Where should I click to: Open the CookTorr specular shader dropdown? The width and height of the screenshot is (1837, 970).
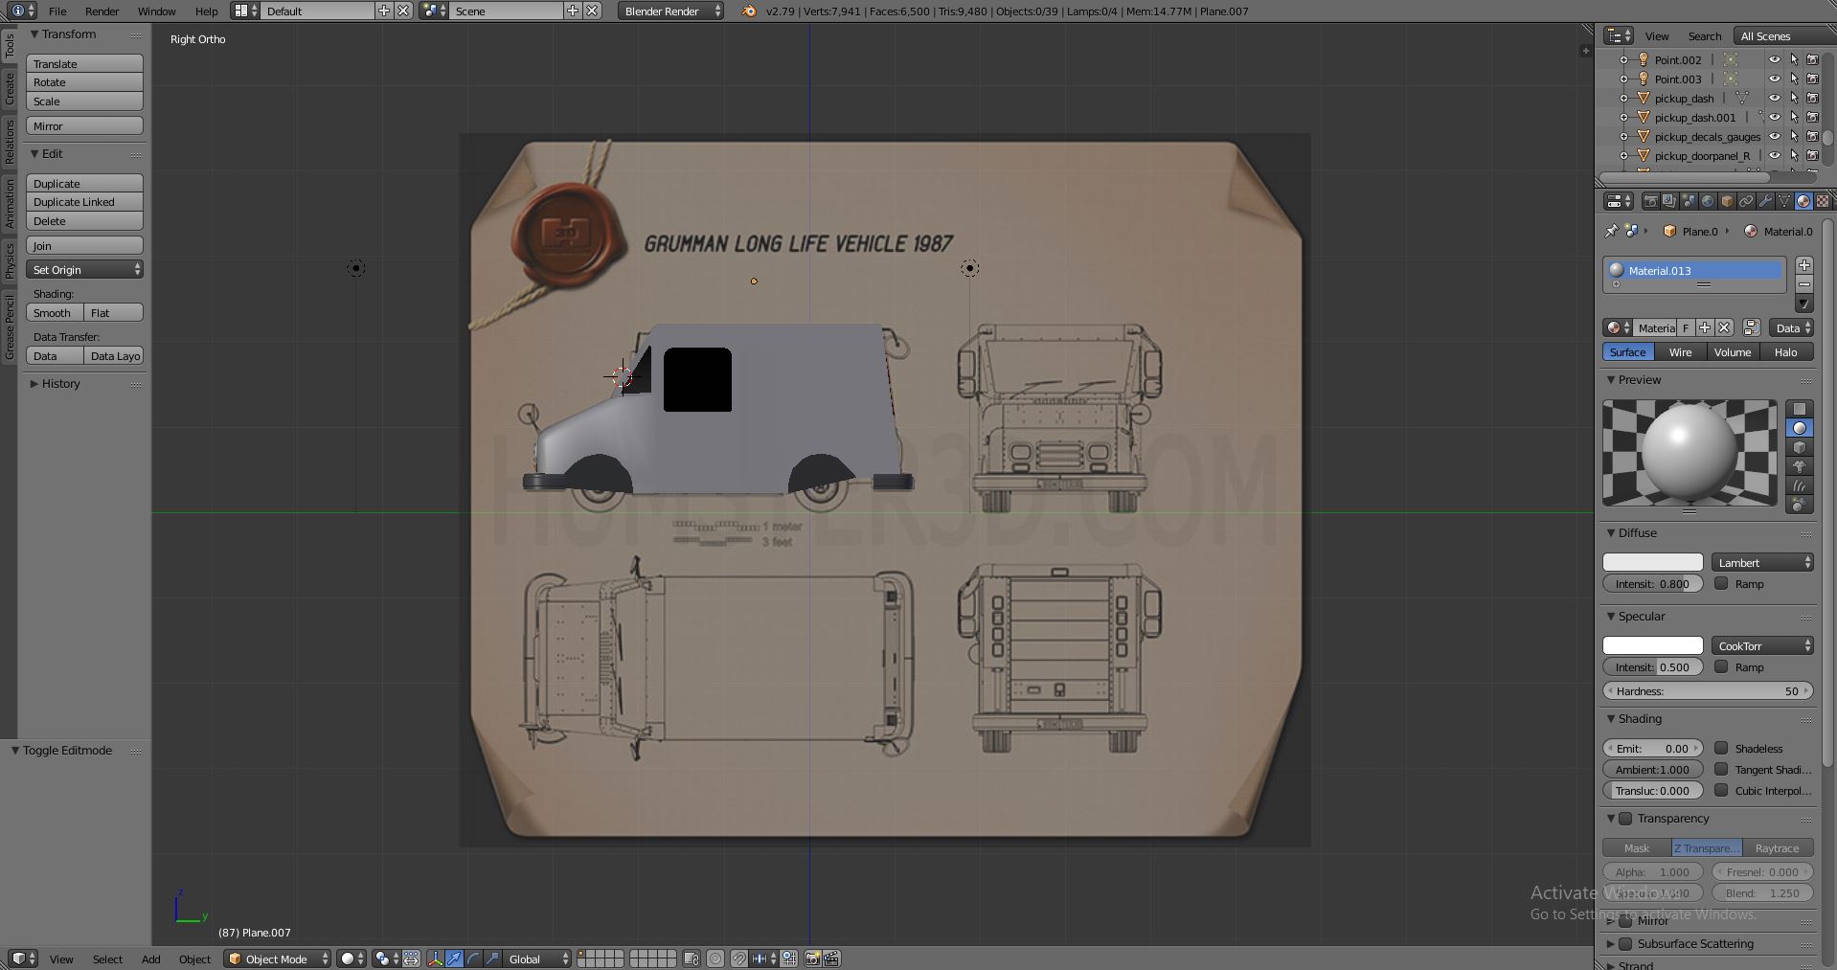point(1762,645)
